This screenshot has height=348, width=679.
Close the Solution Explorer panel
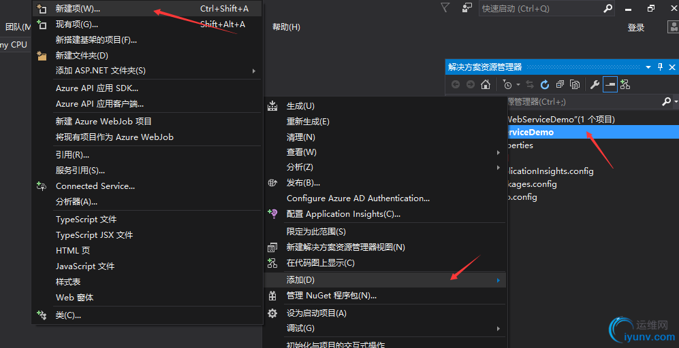tap(672, 67)
